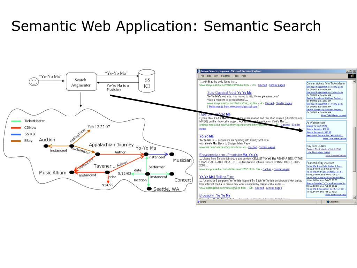Click the vertical scrollbar thumb in the browser
Viewport: 357px width, 268px height.
354,149
